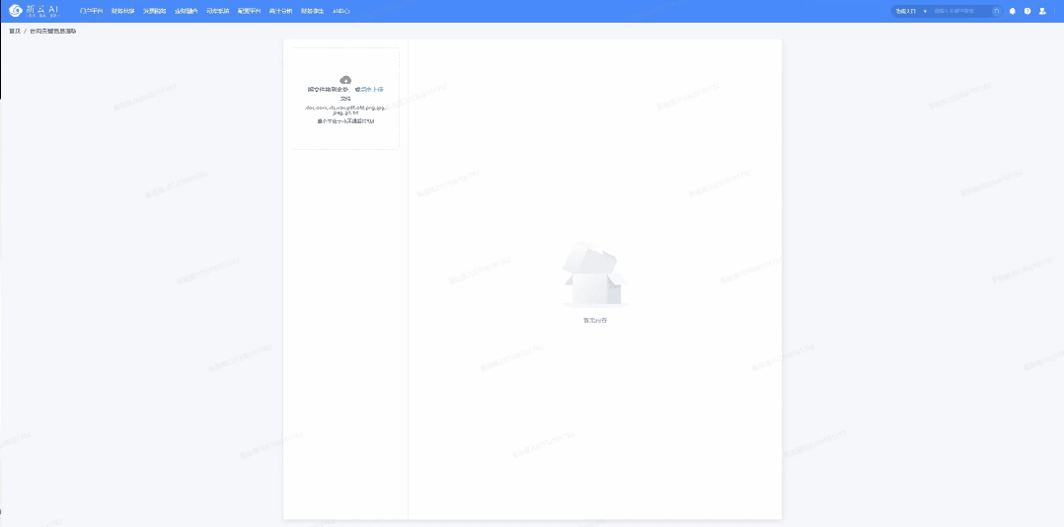Click the 点击上传 link

pos(372,90)
